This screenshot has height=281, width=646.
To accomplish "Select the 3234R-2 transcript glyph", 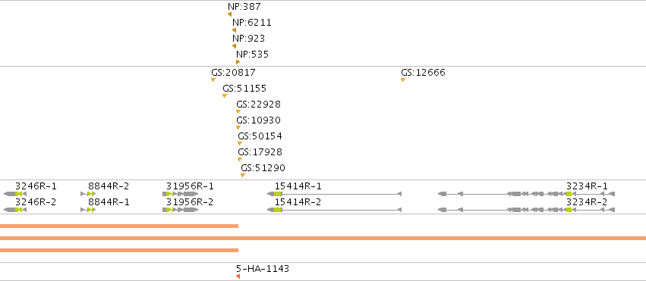I will coord(527,210).
